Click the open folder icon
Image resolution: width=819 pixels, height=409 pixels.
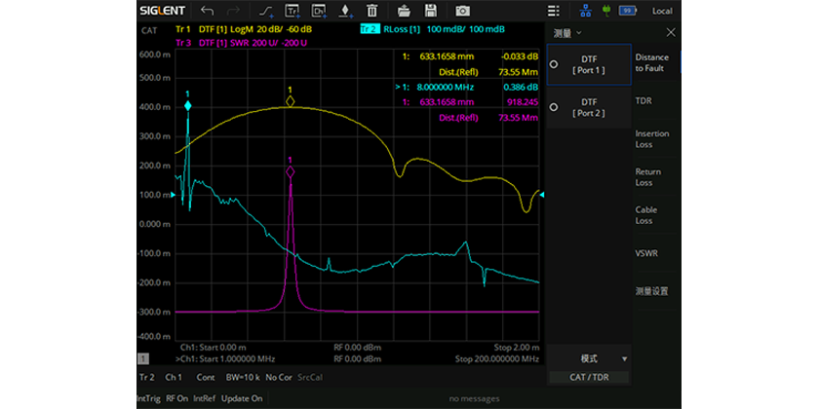[x=405, y=11]
